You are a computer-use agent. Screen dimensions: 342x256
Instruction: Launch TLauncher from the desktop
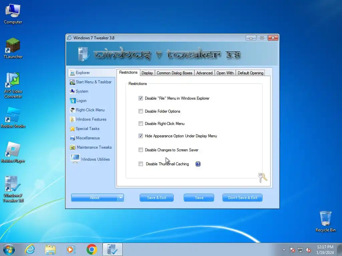(13, 48)
